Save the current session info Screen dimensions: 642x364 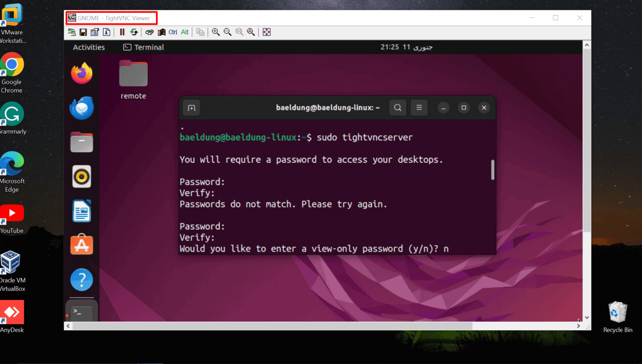coord(83,32)
